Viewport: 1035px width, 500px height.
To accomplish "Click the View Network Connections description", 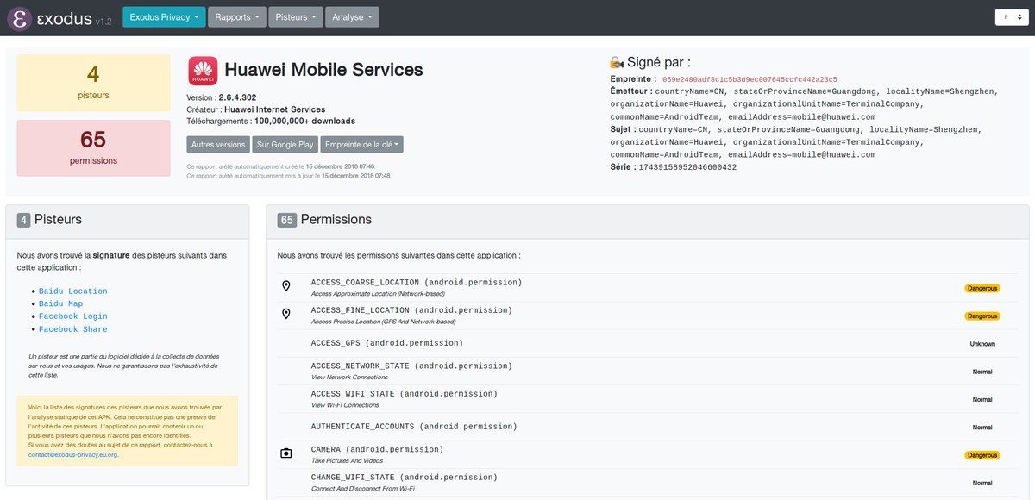I will pyautogui.click(x=349, y=378).
